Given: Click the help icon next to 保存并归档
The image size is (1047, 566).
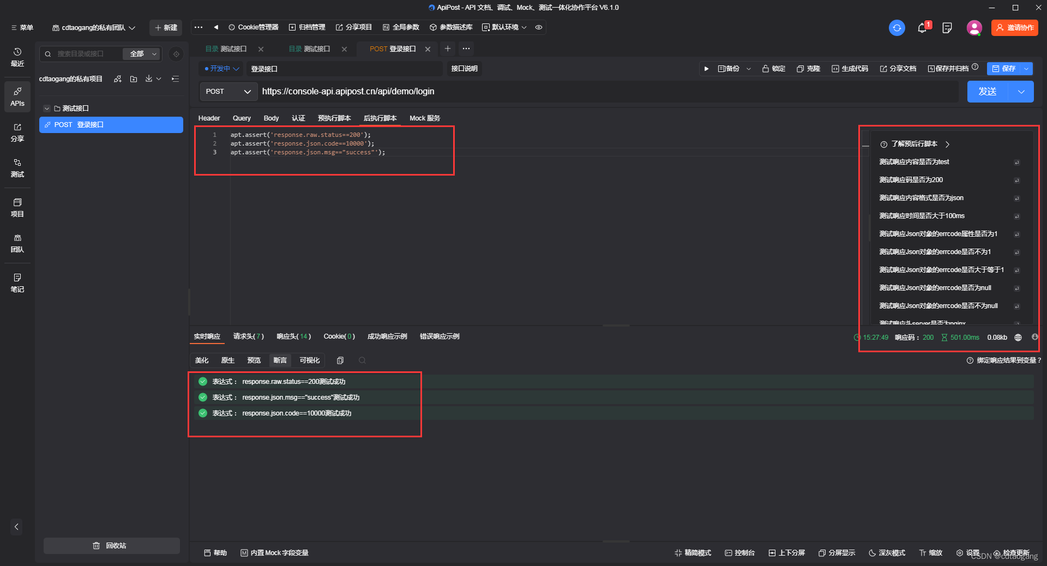Looking at the screenshot, I should pos(975,67).
